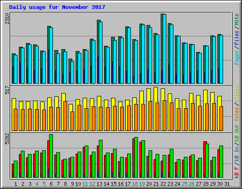The height and width of the screenshot is (189, 242).
Task: Select the "5282" bottom axis value
Action: click(7, 139)
